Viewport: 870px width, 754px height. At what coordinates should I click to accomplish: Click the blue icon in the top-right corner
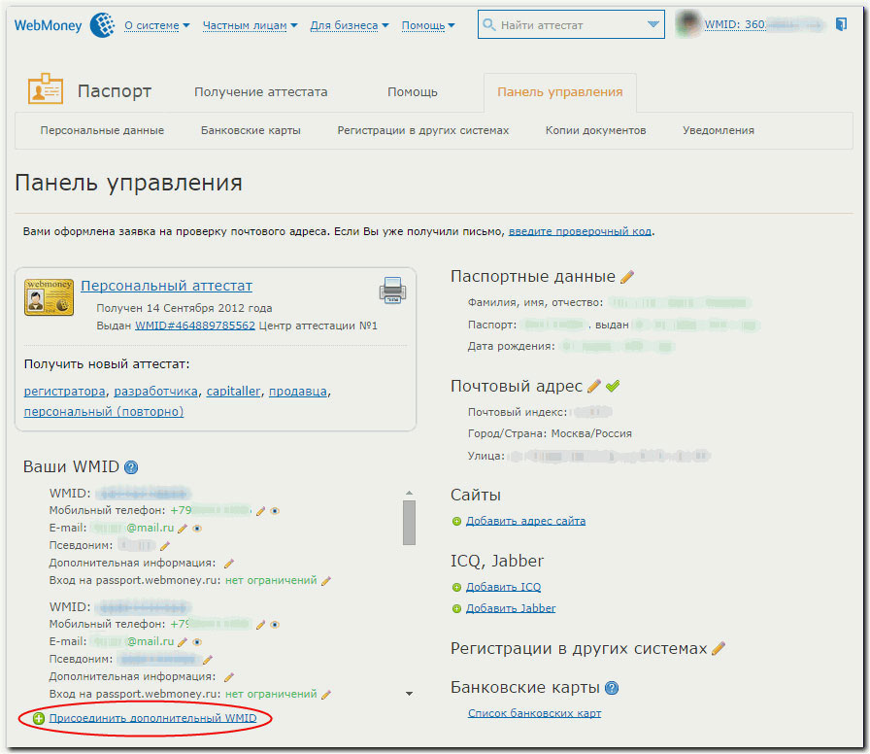[840, 21]
